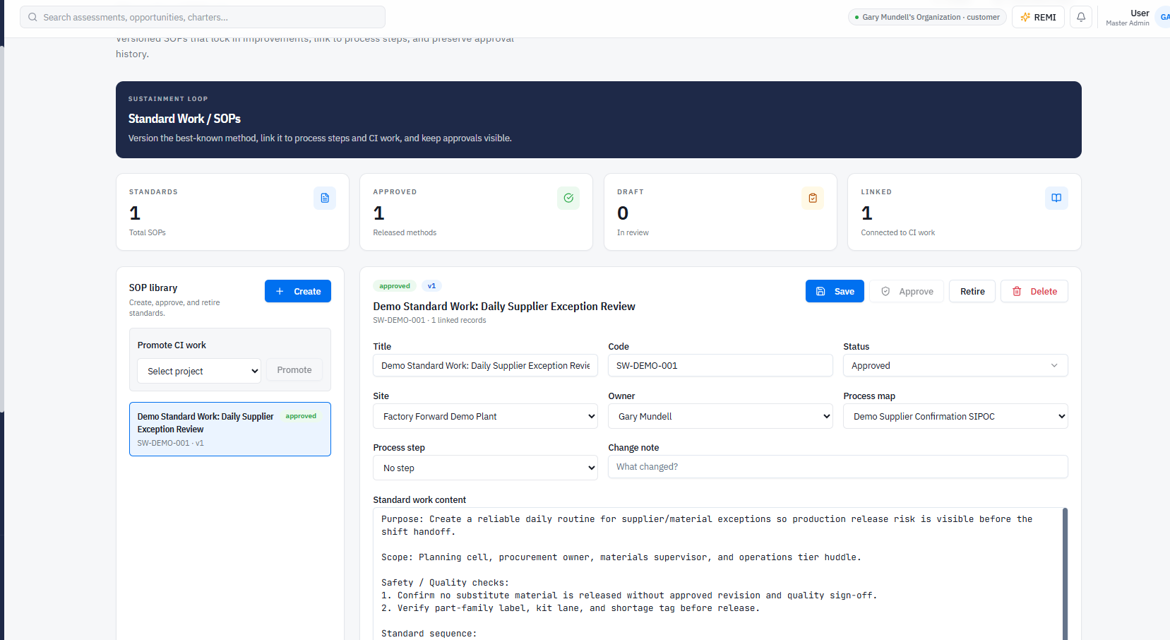Click the Code field SW-DEMO-001

[720, 365]
